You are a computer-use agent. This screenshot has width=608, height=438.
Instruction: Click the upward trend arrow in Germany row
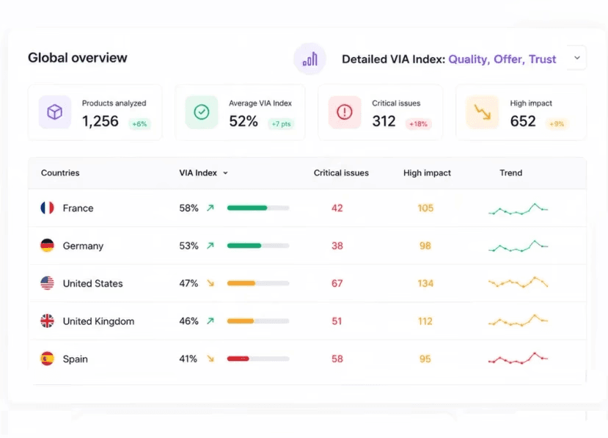point(210,246)
